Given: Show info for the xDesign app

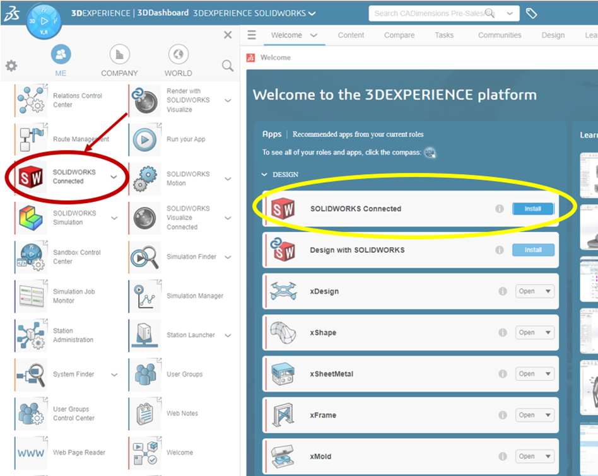Looking at the screenshot, I should pos(503,291).
